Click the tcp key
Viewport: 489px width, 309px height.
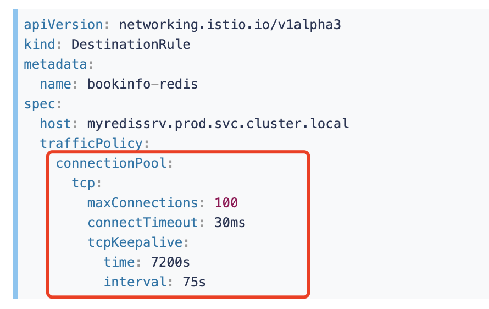tap(84, 183)
